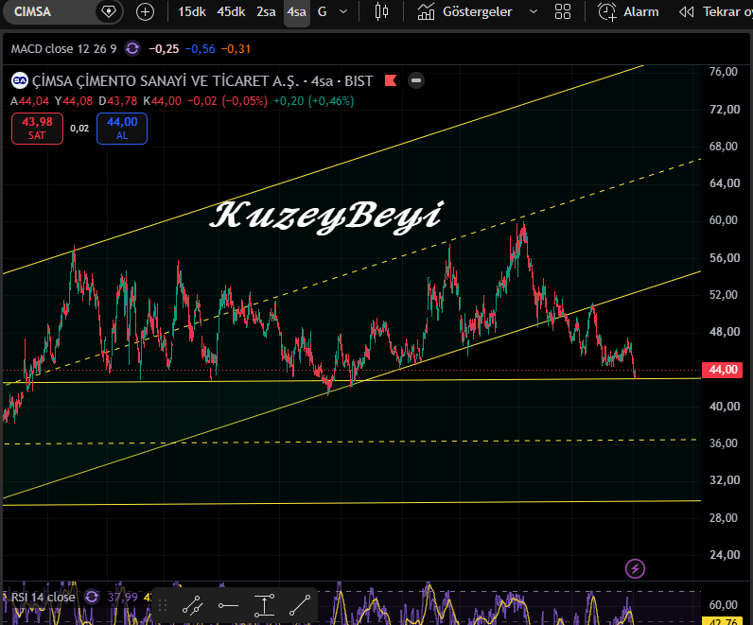Click the change value −0,02 (−0,05%)
The height and width of the screenshot is (625, 753).
[227, 101]
